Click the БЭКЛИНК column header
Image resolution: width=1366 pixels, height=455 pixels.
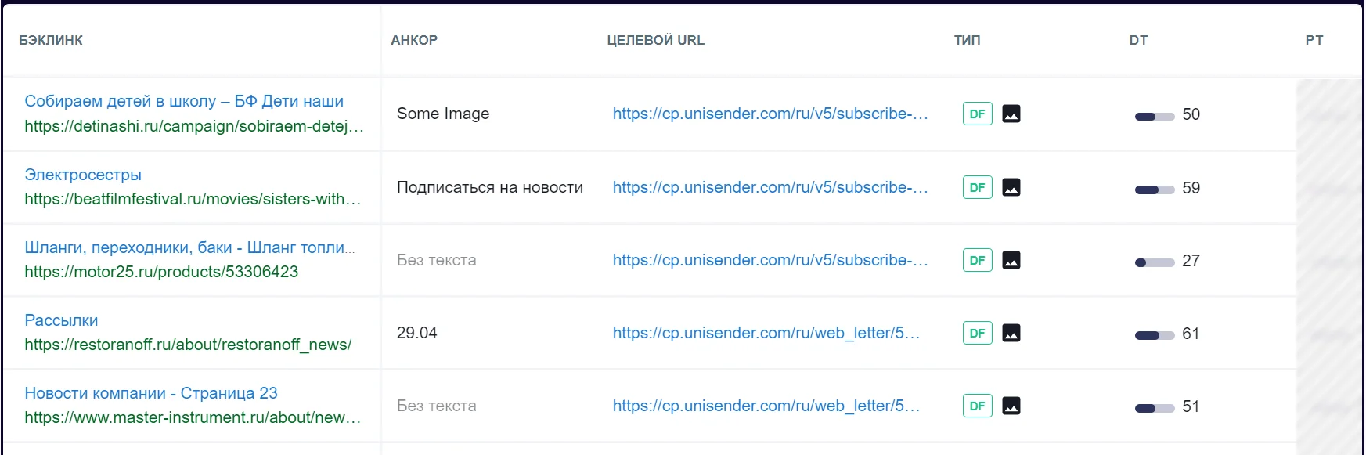pos(51,40)
